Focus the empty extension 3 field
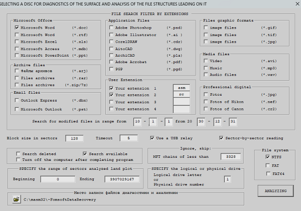This screenshot has height=211, width=301. (182, 102)
